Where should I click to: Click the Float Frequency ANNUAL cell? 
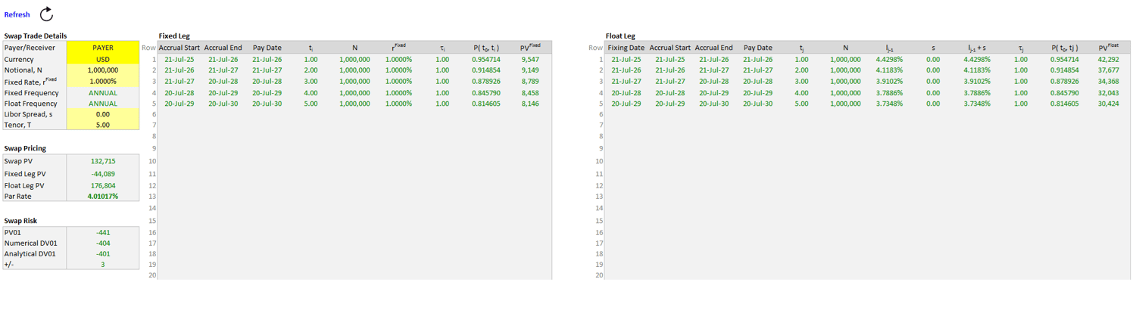coord(103,104)
